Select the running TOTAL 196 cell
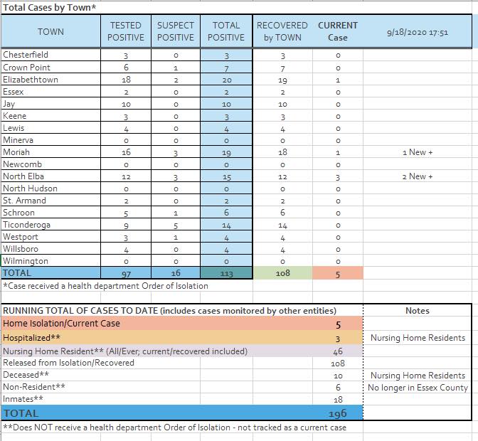The height and width of the screenshot is (441, 478). pyautogui.click(x=338, y=413)
